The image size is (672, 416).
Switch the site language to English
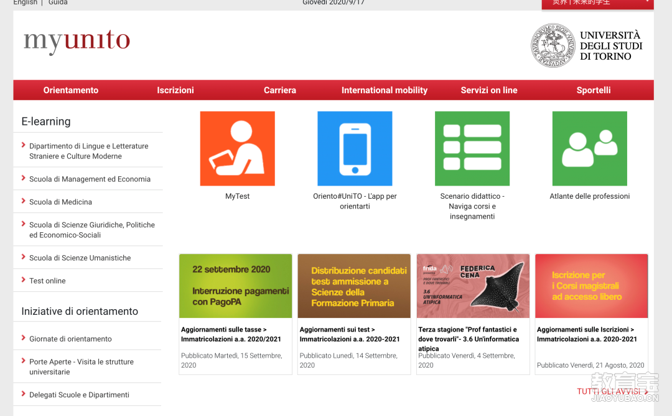point(26,2)
